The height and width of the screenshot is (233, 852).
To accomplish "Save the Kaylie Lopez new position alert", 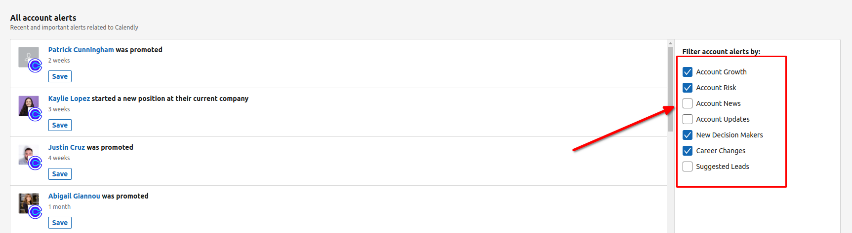I will [60, 125].
